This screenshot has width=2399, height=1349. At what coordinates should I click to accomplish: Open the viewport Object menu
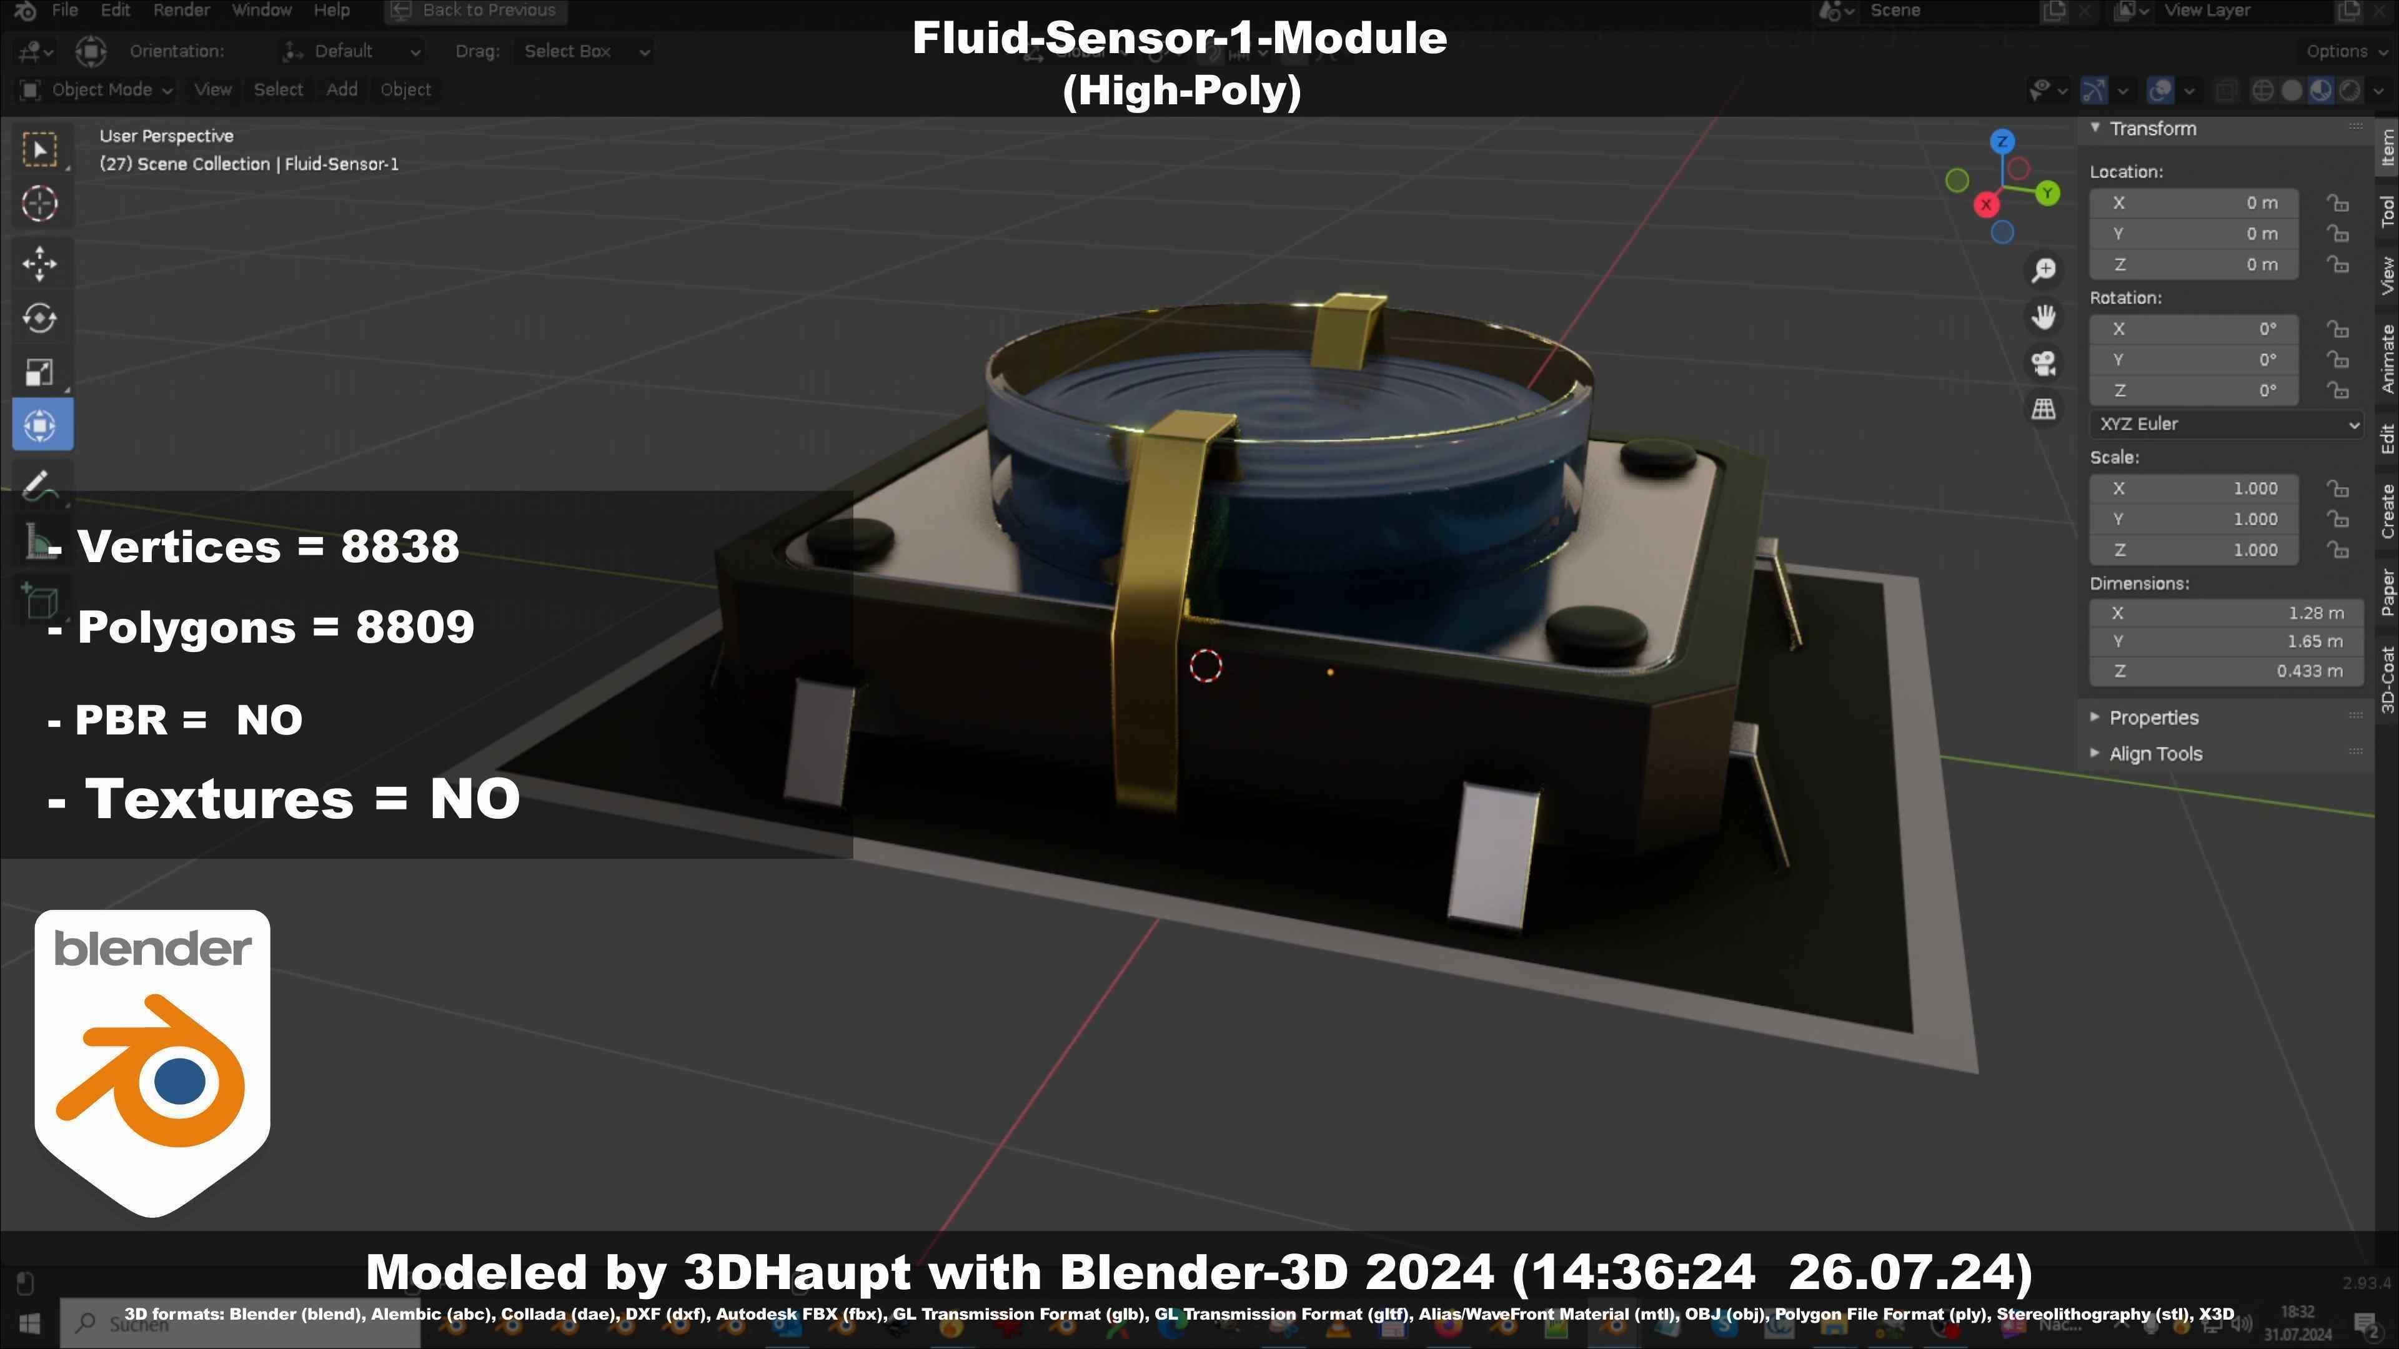pyautogui.click(x=405, y=91)
